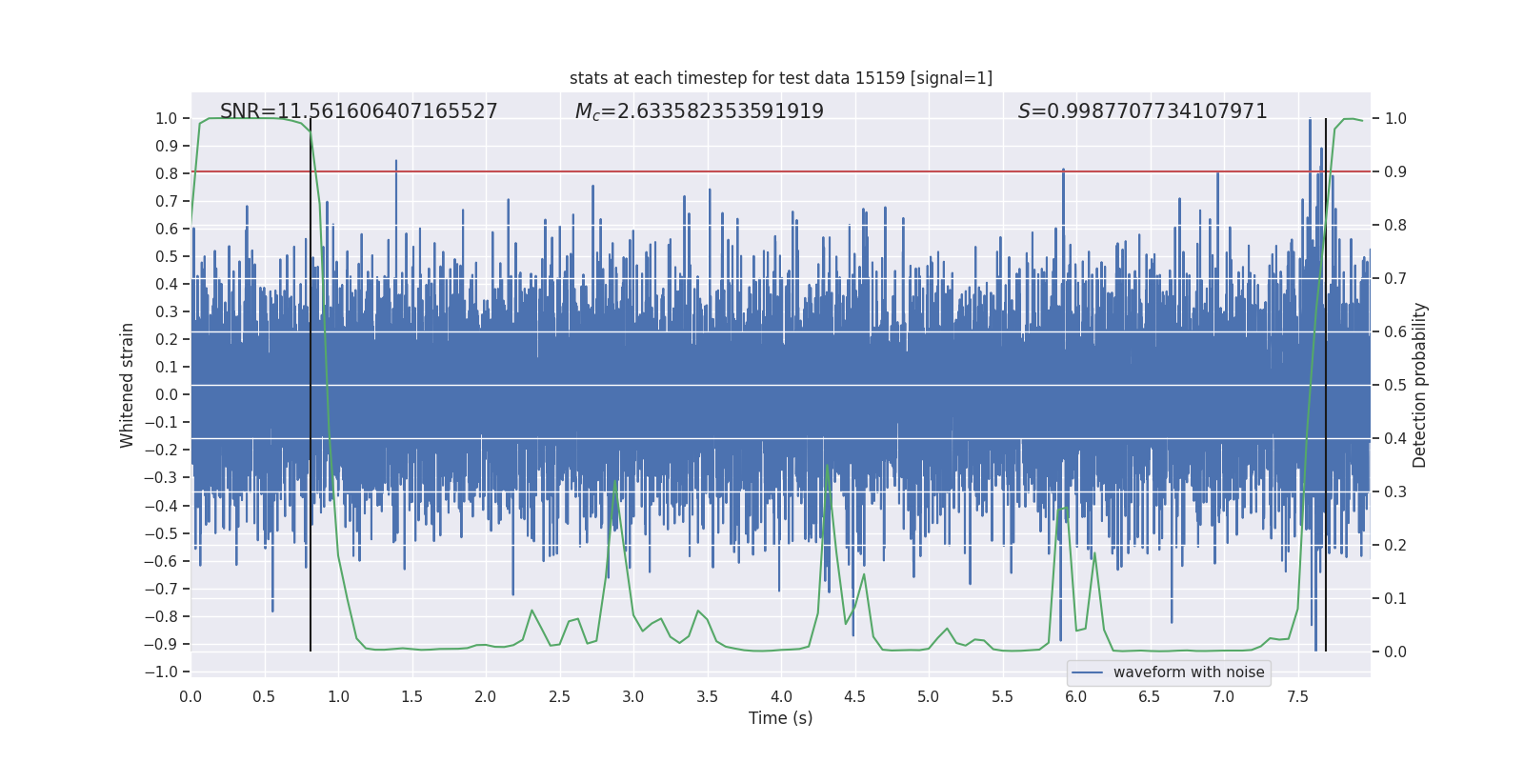
Task: Click the green probability peak near 5.9 seconds
Action: pyautogui.click(x=1065, y=508)
